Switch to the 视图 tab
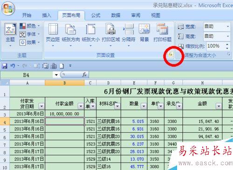The image size is (233, 170). [156, 15]
